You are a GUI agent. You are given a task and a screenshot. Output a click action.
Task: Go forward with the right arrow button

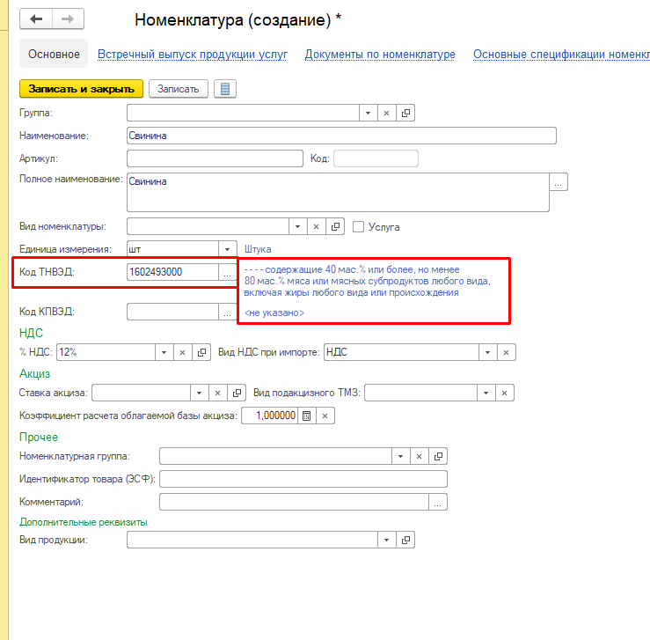pos(68,19)
